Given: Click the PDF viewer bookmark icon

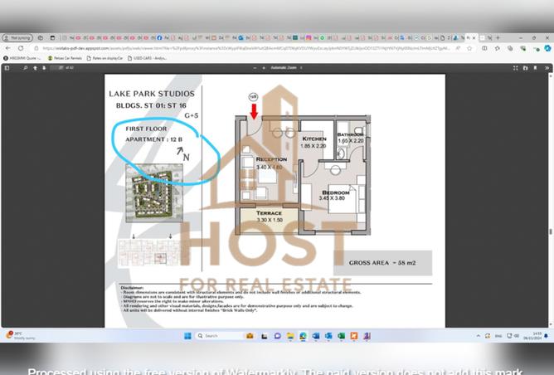Looking at the screenshot, I should coord(535,68).
